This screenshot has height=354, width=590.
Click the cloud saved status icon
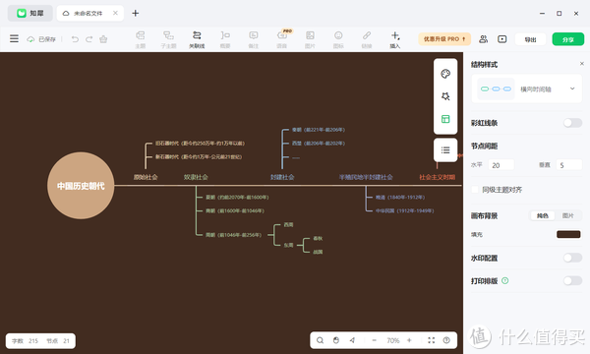30,39
